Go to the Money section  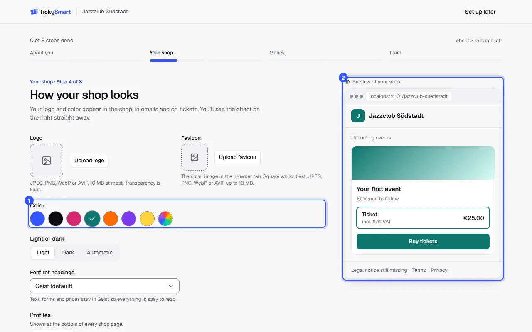277,53
